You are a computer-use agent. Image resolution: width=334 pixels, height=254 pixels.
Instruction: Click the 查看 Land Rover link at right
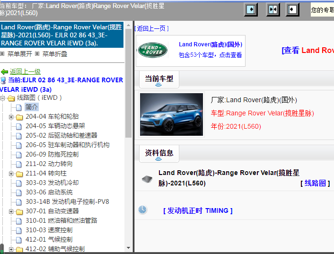pos(308,51)
